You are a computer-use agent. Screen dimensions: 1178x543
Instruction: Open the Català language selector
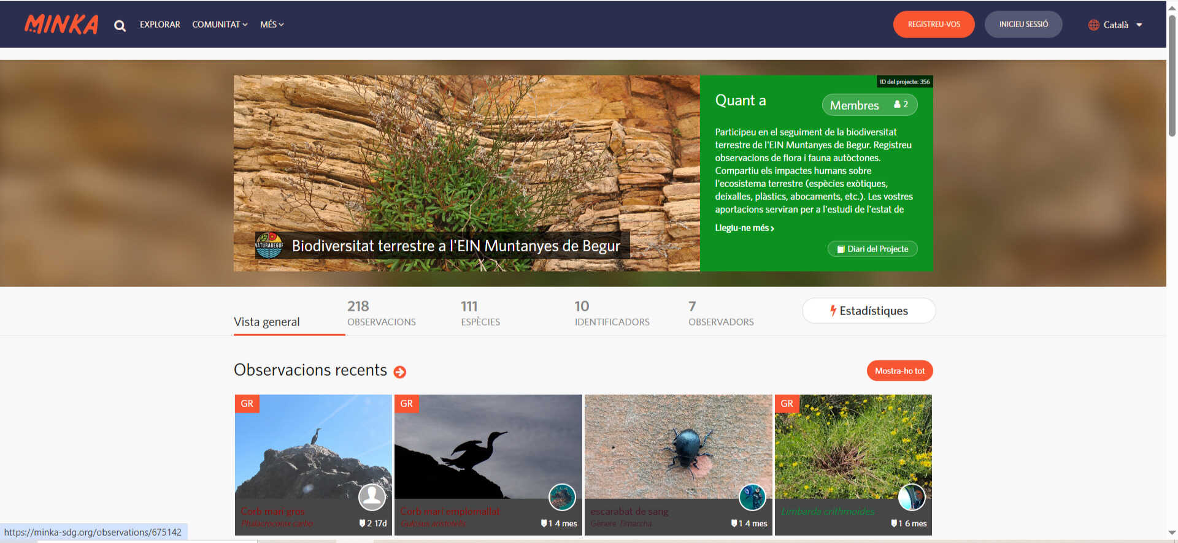coord(1115,25)
